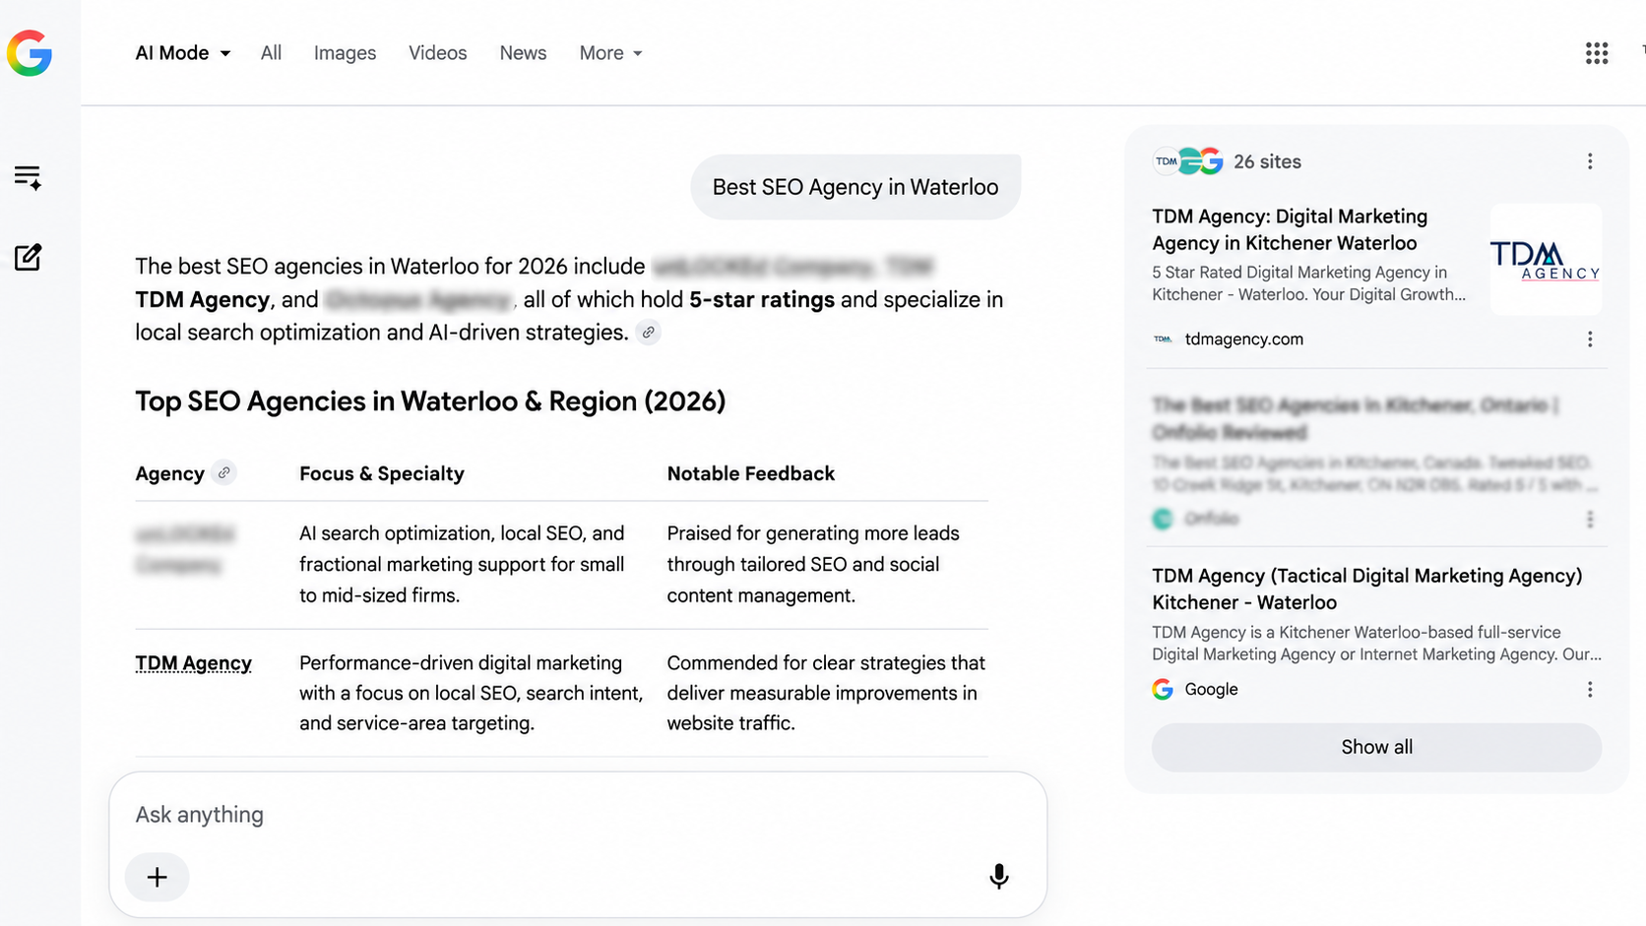Click the TDM Agency logo thumbnail
1646x926 pixels.
pyautogui.click(x=1546, y=260)
